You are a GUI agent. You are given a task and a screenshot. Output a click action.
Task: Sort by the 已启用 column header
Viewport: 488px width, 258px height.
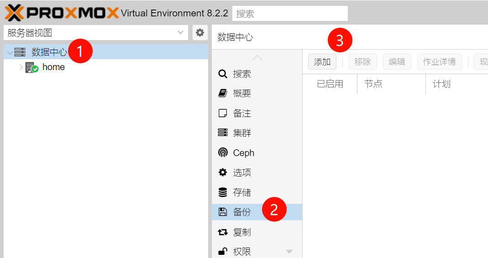330,84
